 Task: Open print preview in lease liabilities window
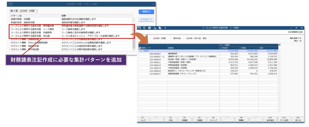(x=144, y=28)
